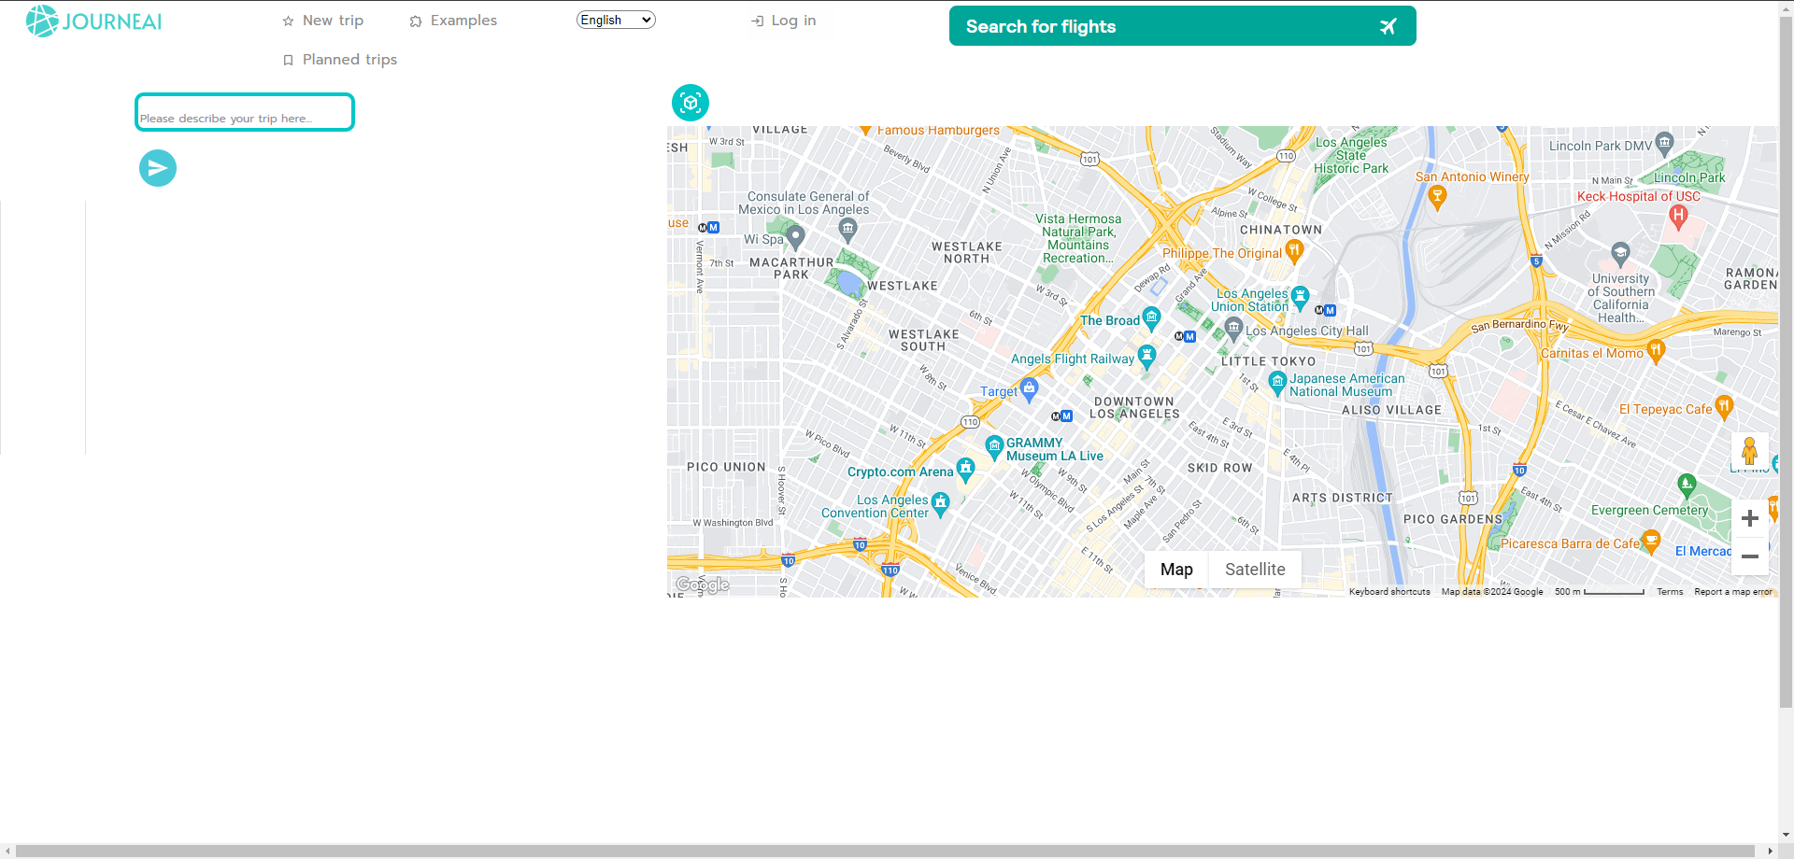The height and width of the screenshot is (859, 1794).
Task: Click the teal 3D cube map icon
Action: click(691, 103)
